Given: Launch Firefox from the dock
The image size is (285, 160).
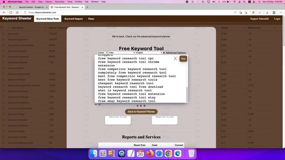Looking at the screenshot, I should pyautogui.click(x=150, y=153).
